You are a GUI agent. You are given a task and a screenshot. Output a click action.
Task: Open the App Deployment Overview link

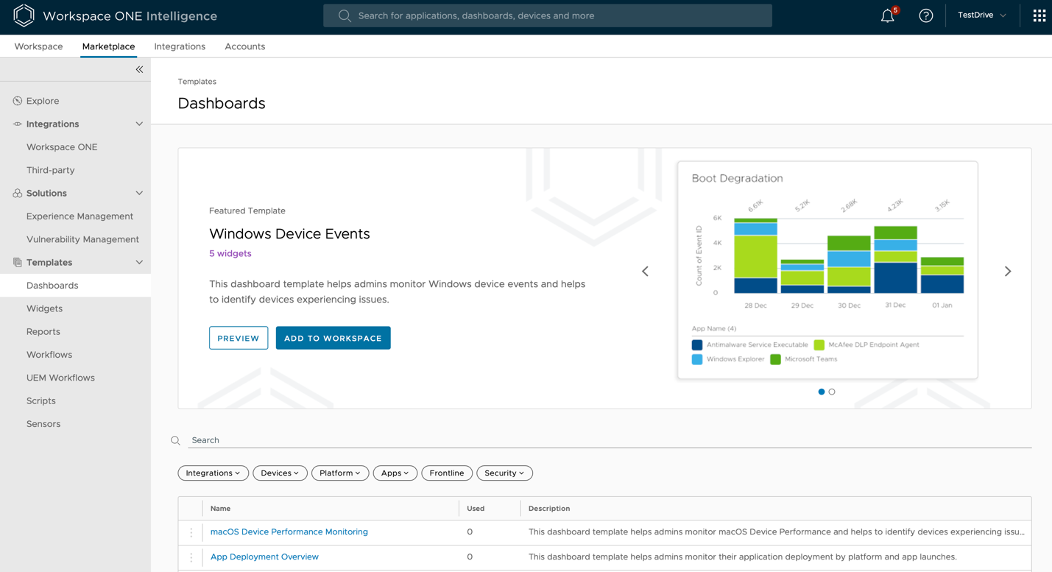point(264,557)
